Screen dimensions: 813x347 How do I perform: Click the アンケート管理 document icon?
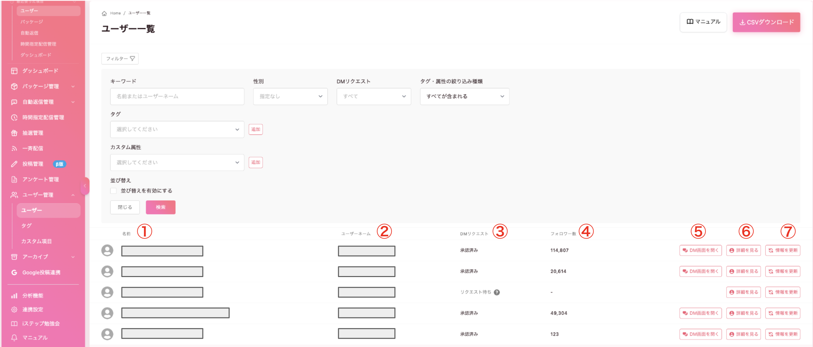[x=14, y=179]
